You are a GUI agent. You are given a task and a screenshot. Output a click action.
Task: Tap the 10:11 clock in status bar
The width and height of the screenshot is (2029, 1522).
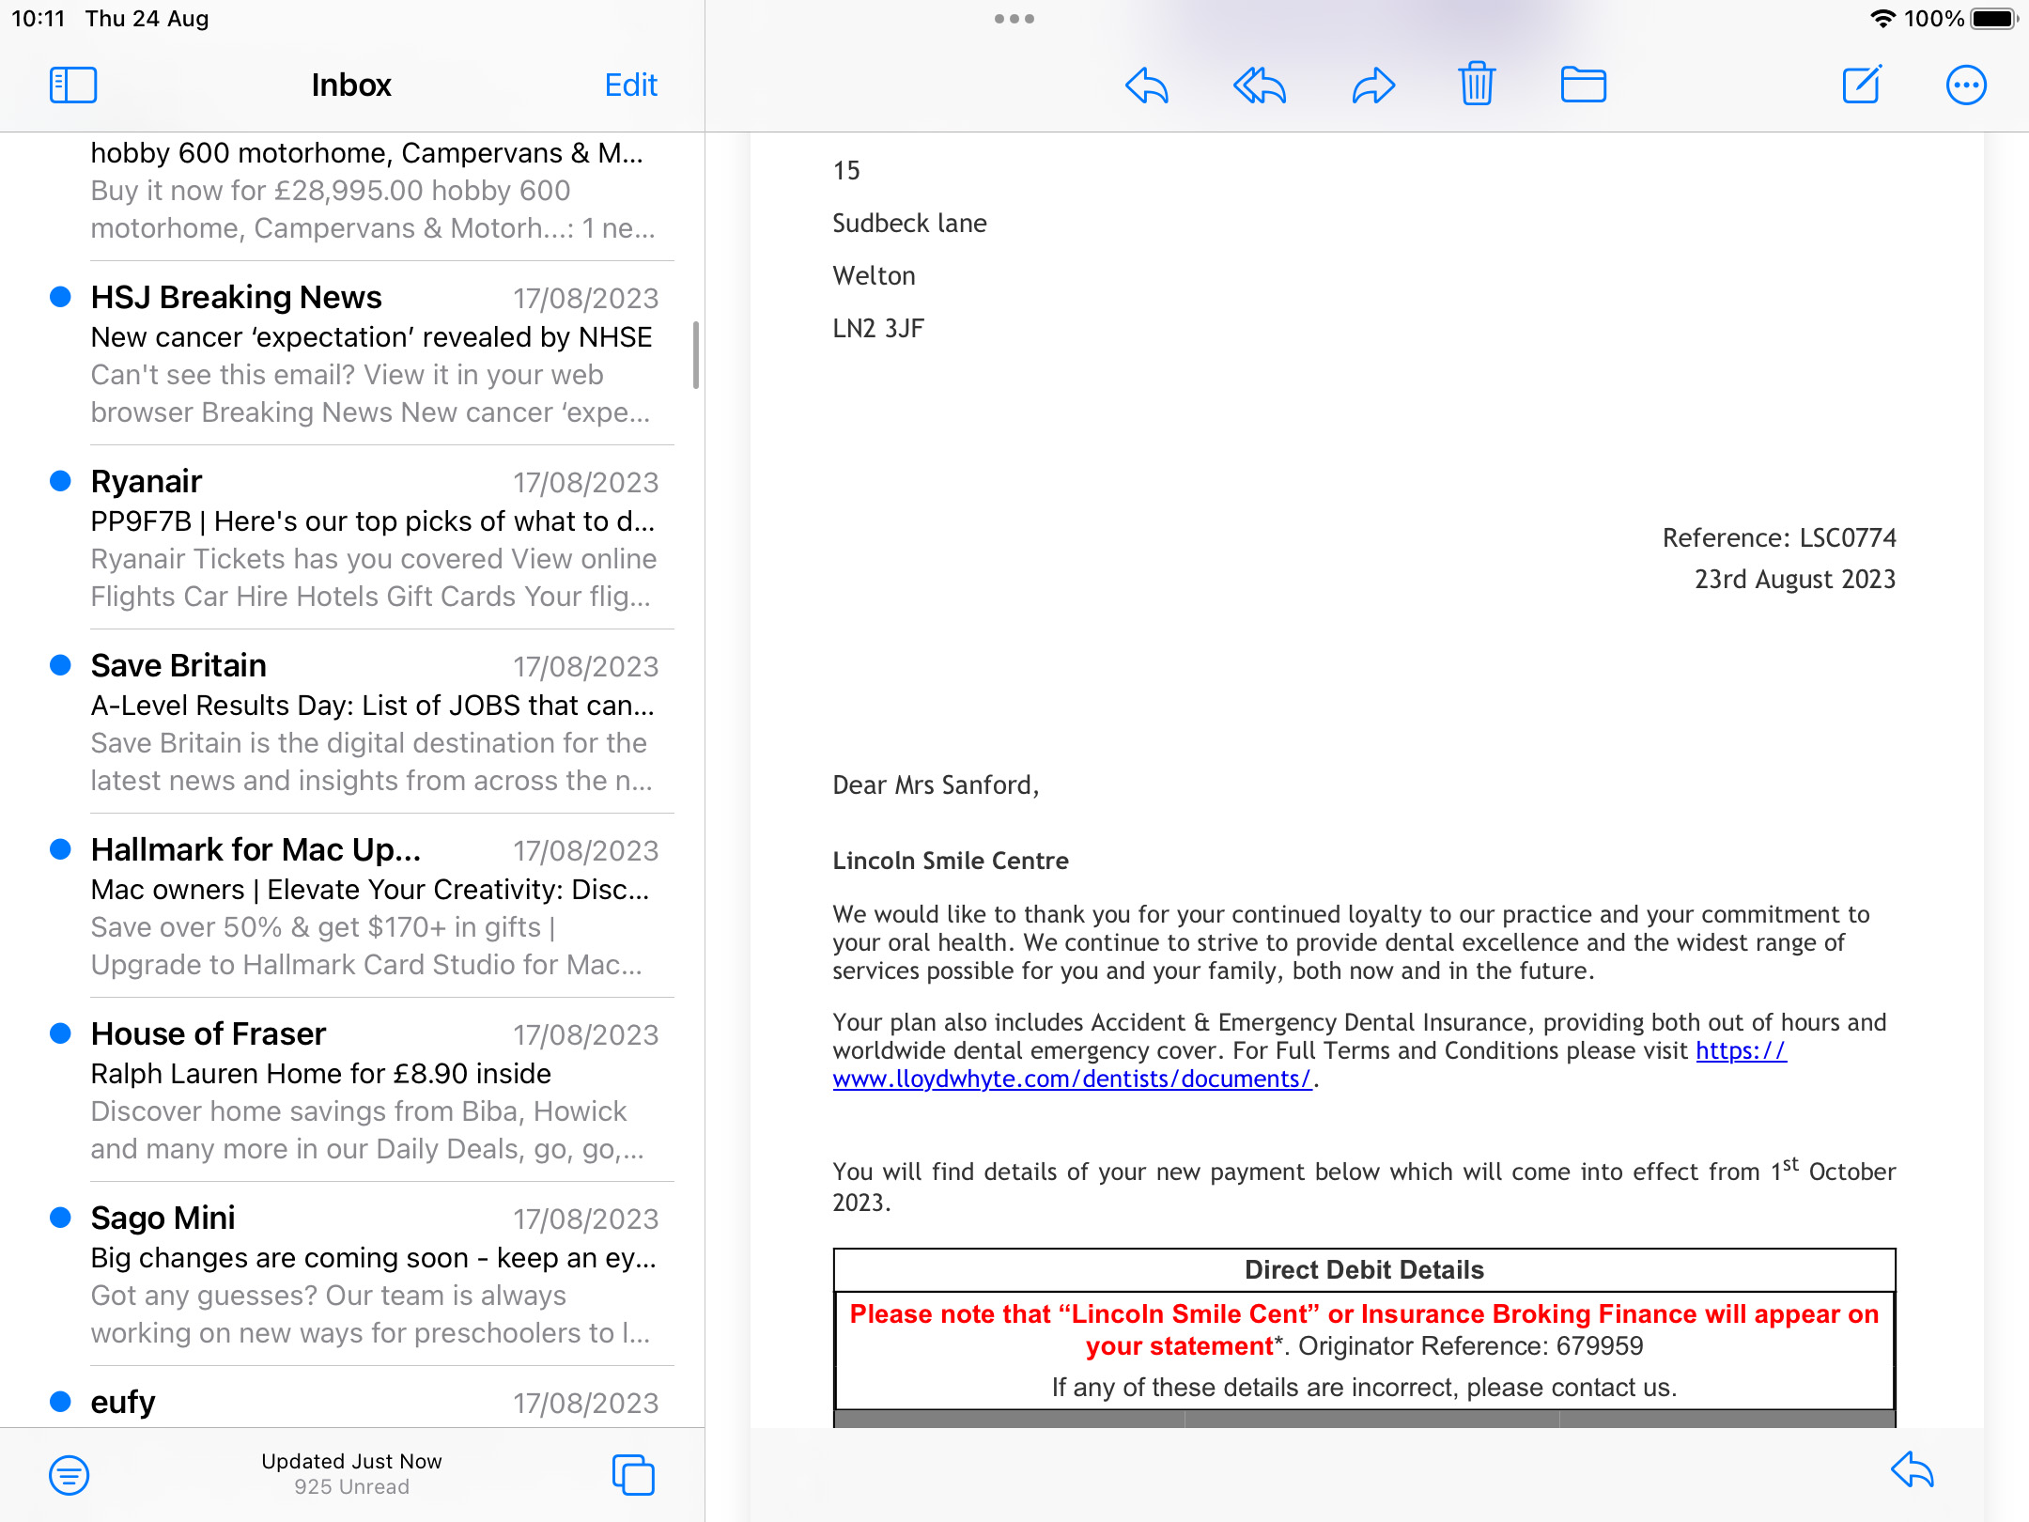39,19
